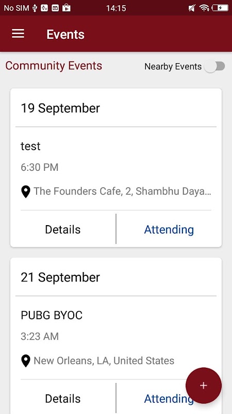Tap the Wi-Fi icon in status bar

click(x=204, y=8)
